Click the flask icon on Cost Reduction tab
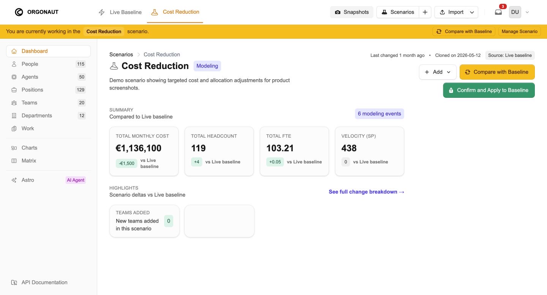This screenshot has width=547, height=295. point(154,12)
